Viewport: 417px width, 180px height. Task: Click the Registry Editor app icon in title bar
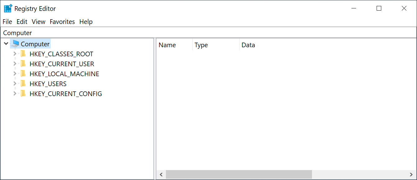tap(8, 8)
